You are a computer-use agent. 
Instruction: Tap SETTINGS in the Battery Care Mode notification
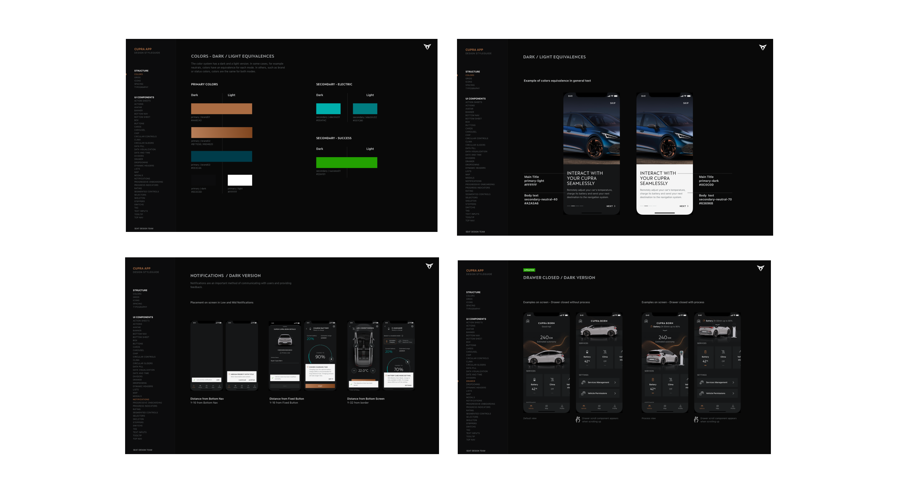click(x=408, y=385)
